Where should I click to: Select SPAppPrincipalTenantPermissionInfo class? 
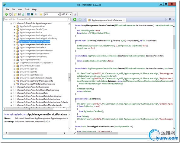36,81
